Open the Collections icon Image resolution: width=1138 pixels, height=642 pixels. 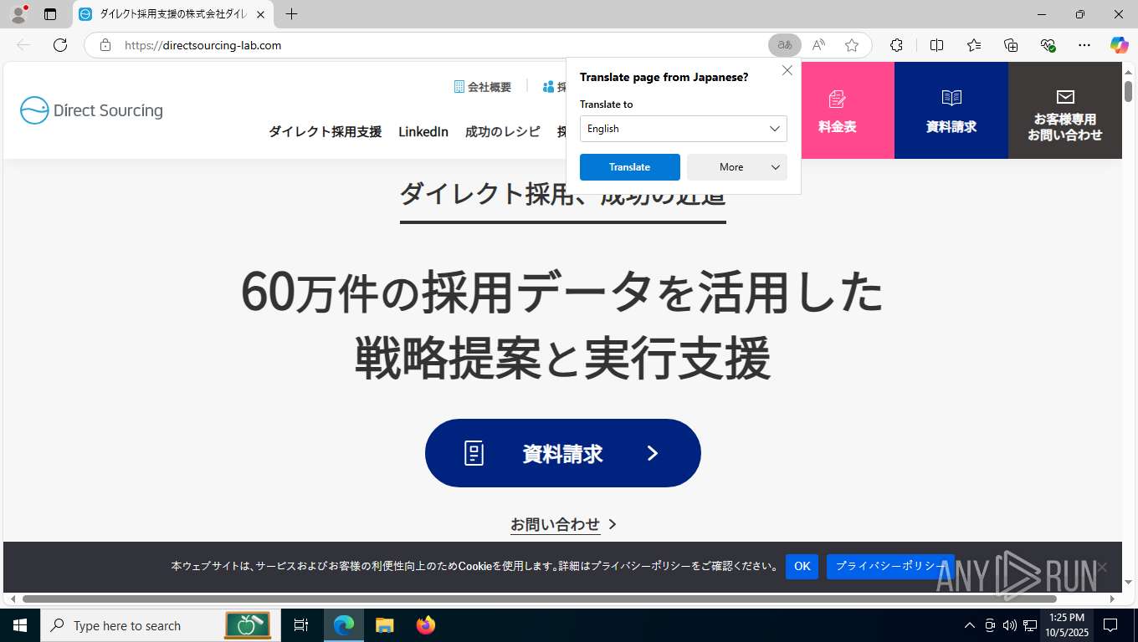(x=1011, y=45)
